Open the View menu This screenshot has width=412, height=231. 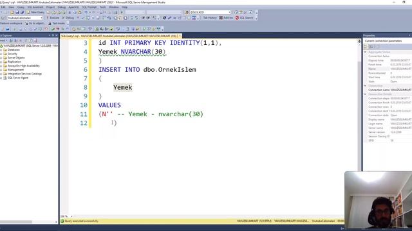tap(12, 7)
